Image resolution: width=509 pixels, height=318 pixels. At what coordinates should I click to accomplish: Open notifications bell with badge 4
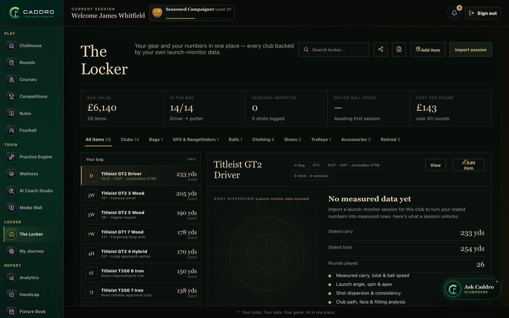pyautogui.click(x=454, y=13)
